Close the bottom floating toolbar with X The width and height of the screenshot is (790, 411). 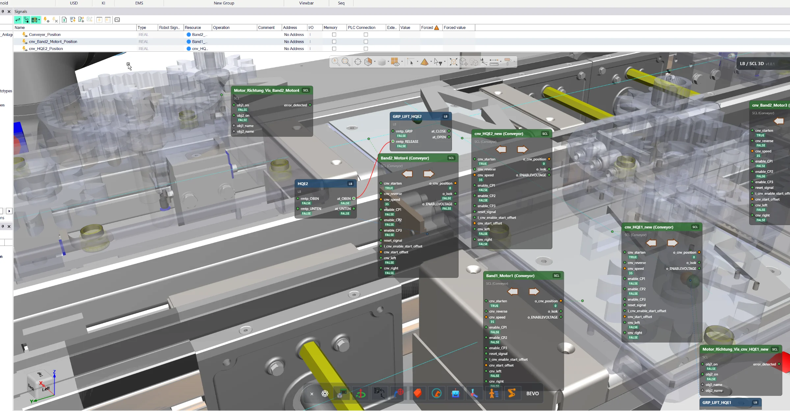[312, 394]
